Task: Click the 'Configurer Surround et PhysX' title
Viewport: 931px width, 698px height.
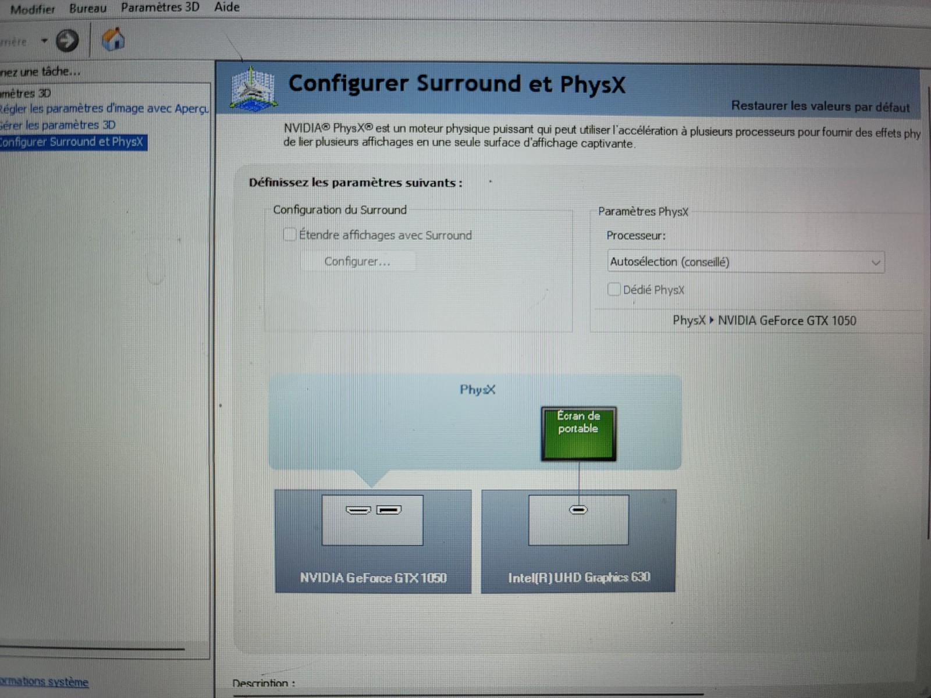Action: tap(457, 84)
